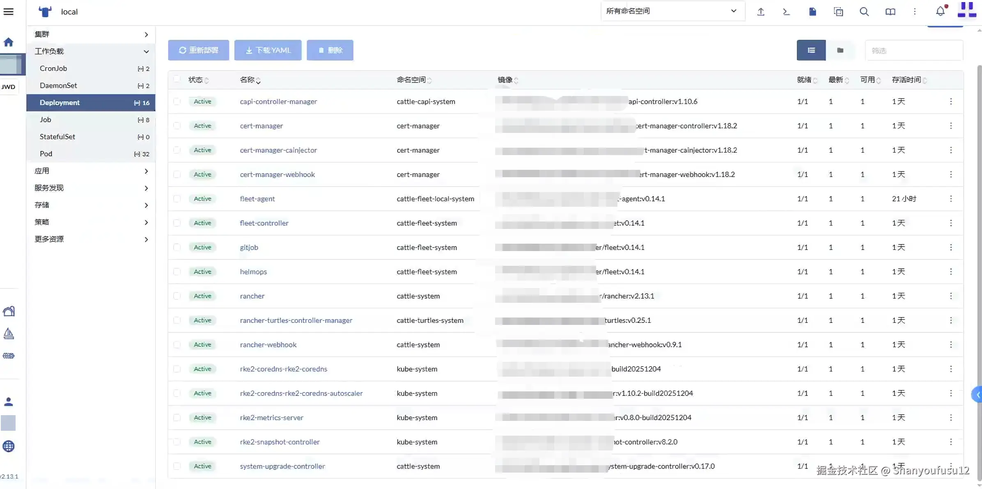Image resolution: width=982 pixels, height=489 pixels.
Task: Click the notification bell icon
Action: tap(940, 11)
